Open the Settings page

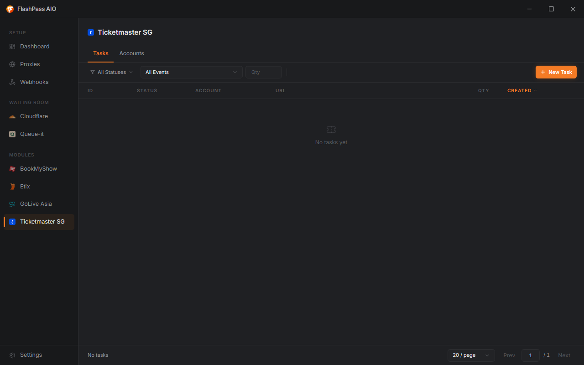pyautogui.click(x=39, y=355)
